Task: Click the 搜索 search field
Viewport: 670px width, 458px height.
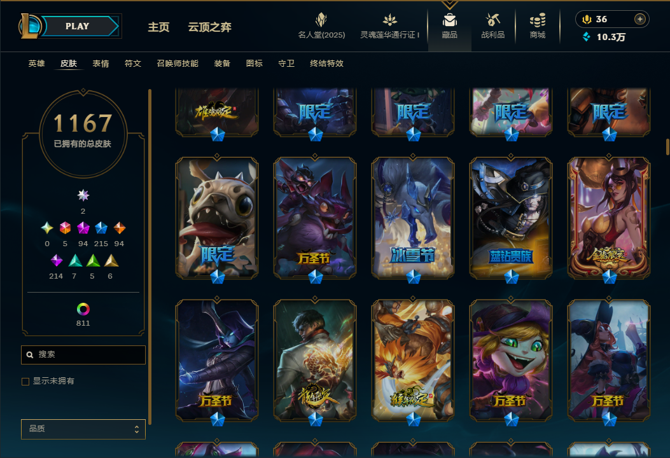Action: coord(83,354)
